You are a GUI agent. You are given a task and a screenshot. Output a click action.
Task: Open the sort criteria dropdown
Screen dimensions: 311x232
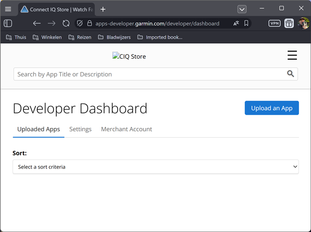pos(155,167)
